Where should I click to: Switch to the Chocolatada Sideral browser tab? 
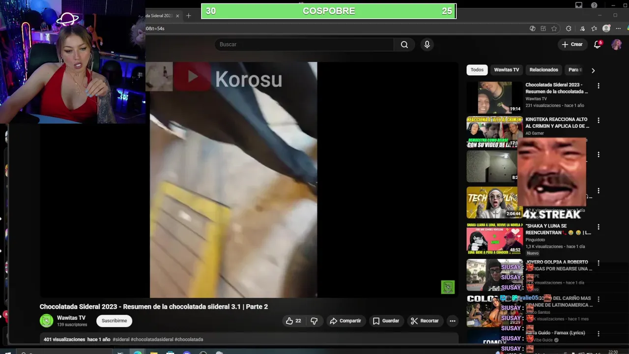(160, 16)
